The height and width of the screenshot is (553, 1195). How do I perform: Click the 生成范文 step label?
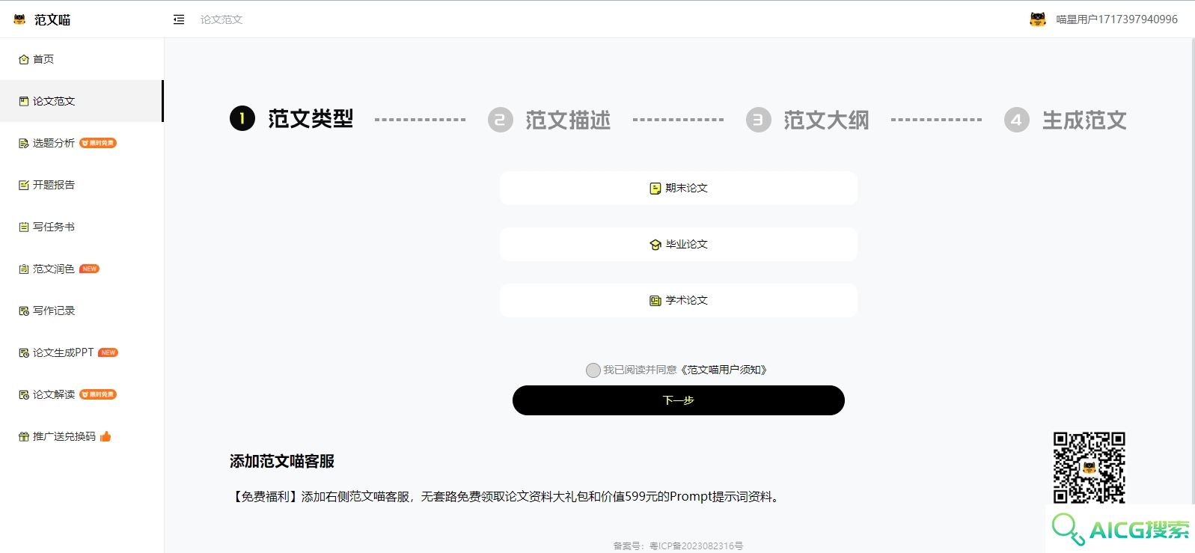pos(1084,120)
